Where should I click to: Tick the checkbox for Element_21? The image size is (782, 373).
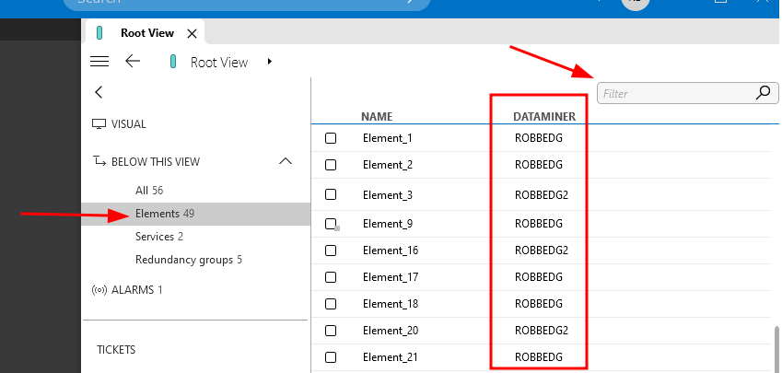(331, 357)
